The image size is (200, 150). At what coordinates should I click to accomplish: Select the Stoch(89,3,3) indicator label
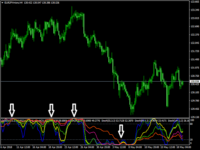142,121
